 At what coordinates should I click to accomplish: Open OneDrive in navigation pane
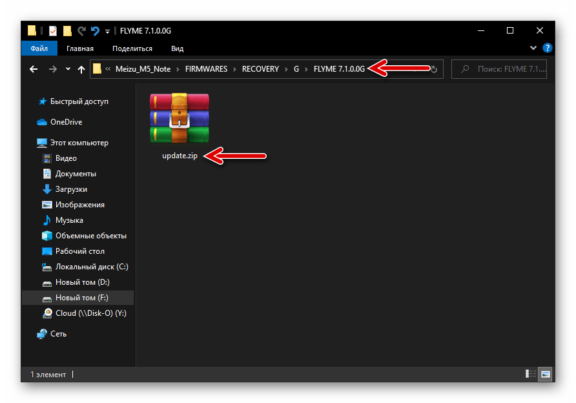click(x=66, y=122)
